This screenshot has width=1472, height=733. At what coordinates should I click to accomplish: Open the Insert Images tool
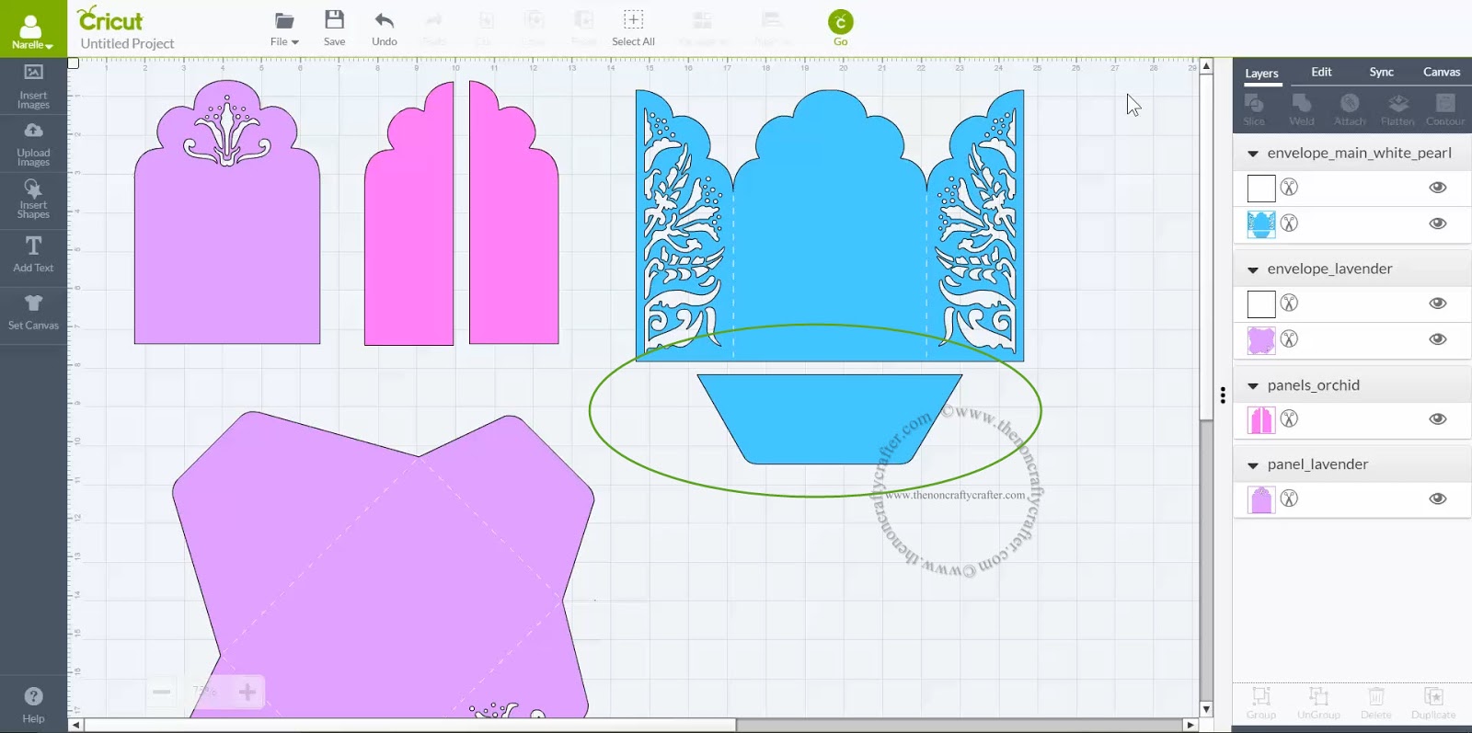point(33,86)
